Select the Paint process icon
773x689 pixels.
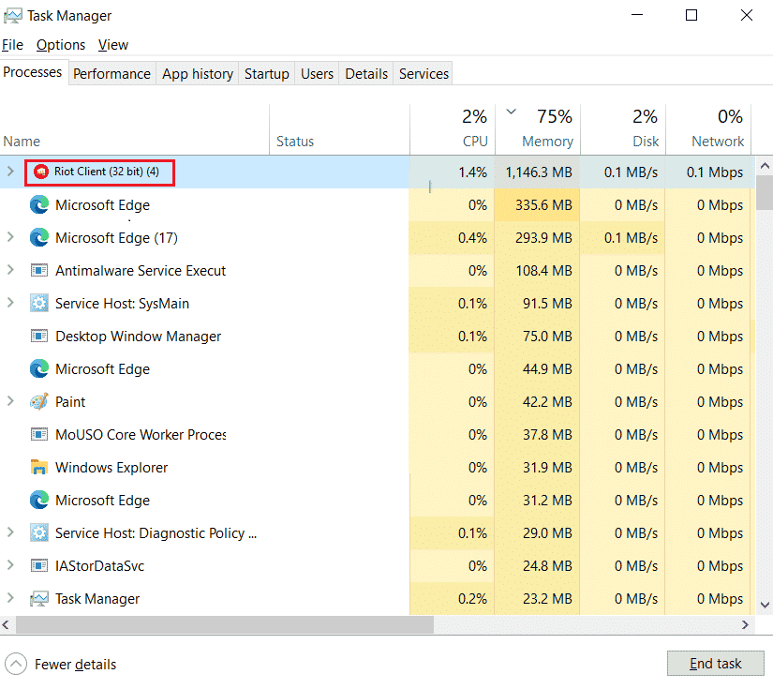tap(38, 401)
